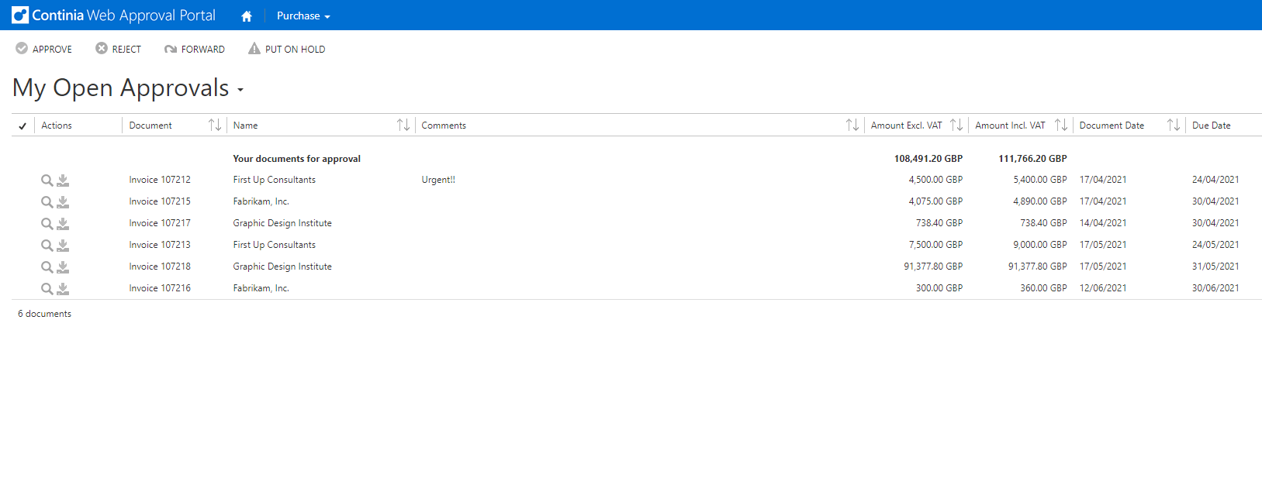Image resolution: width=1262 pixels, height=485 pixels.
Task: Click the Forward button
Action: tap(195, 49)
